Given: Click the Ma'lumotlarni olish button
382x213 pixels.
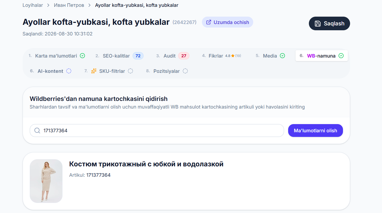Looking at the screenshot, I should click(x=315, y=131).
